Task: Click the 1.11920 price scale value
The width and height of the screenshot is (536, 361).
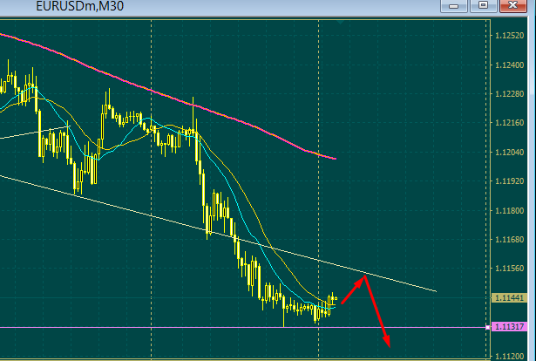Action: [x=509, y=180]
